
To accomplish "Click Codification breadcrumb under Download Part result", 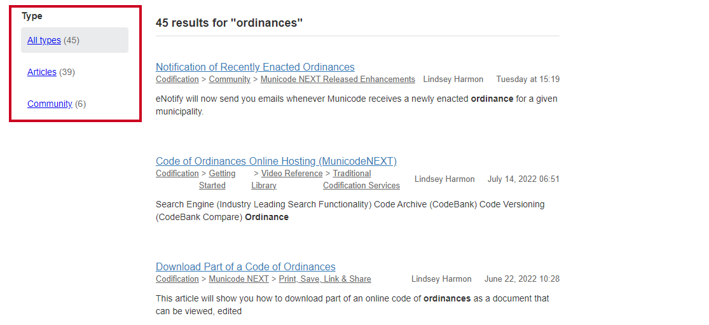I will click(x=177, y=279).
